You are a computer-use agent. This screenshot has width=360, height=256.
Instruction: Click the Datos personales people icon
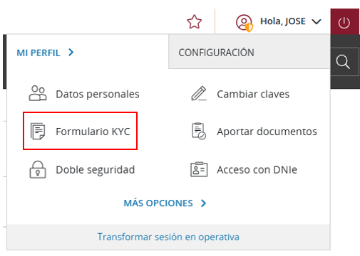tap(38, 93)
